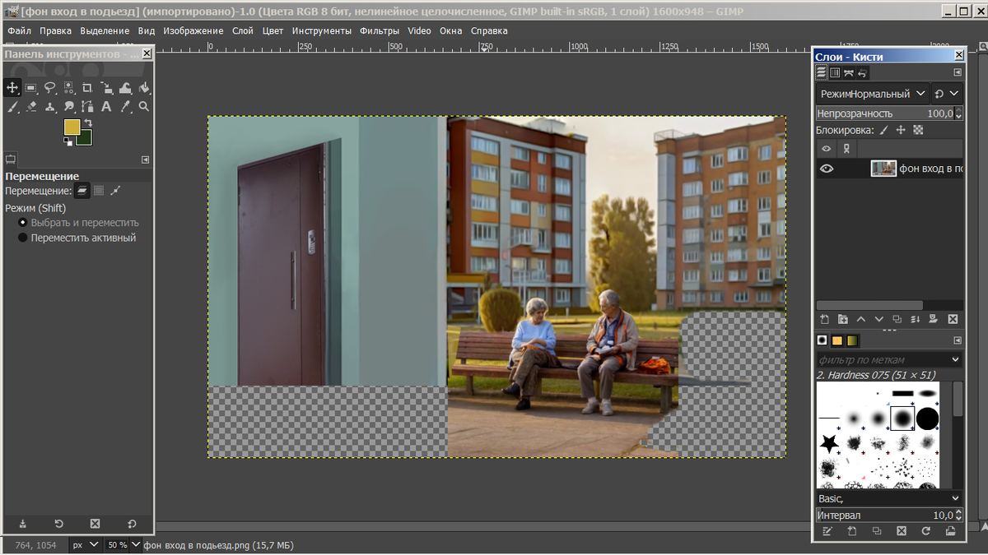Select the Paths tool
This screenshot has width=988, height=555.
coord(87,107)
